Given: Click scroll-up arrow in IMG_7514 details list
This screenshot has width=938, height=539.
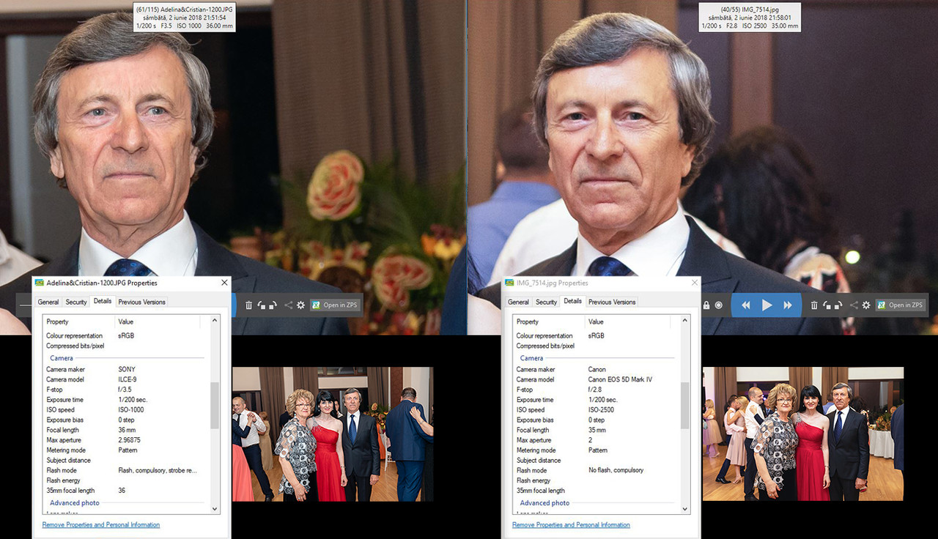Looking at the screenshot, I should click(x=684, y=321).
